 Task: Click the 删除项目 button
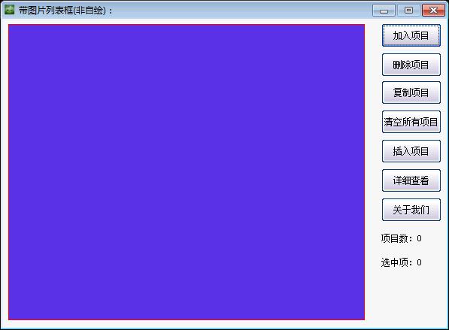pos(411,65)
